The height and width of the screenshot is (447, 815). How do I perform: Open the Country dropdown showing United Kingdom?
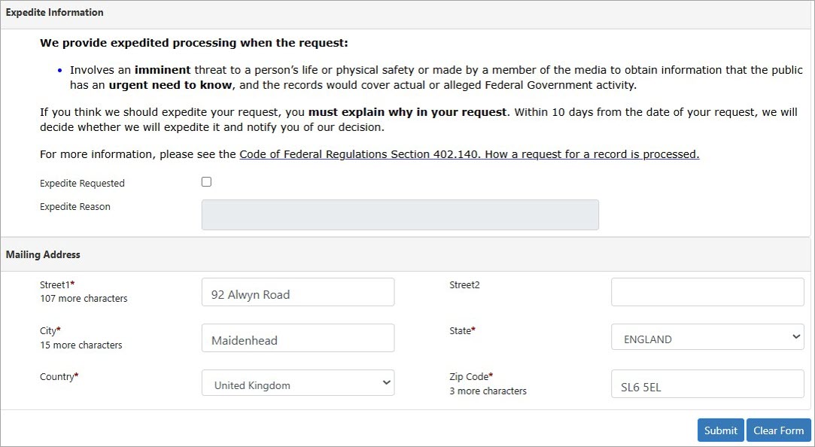coord(297,383)
